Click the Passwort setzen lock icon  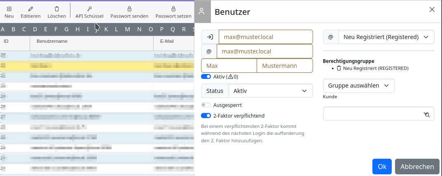coord(173,9)
